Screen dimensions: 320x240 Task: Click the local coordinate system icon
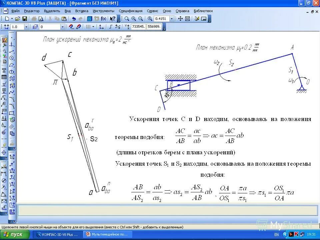(x=101, y=27)
